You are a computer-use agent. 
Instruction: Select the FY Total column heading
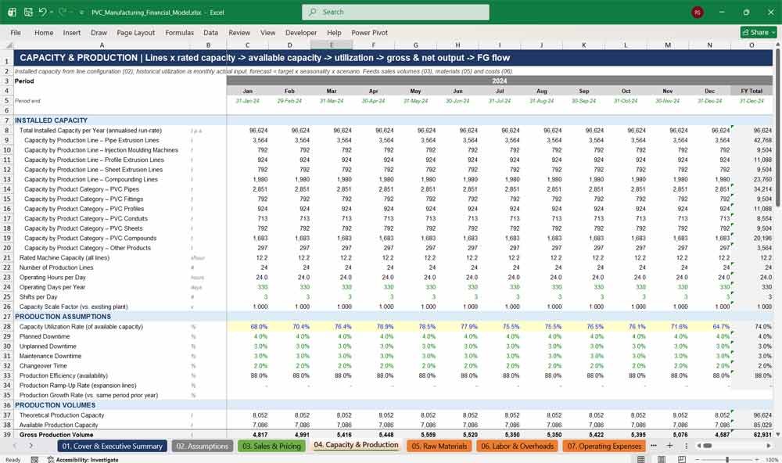coord(752,91)
